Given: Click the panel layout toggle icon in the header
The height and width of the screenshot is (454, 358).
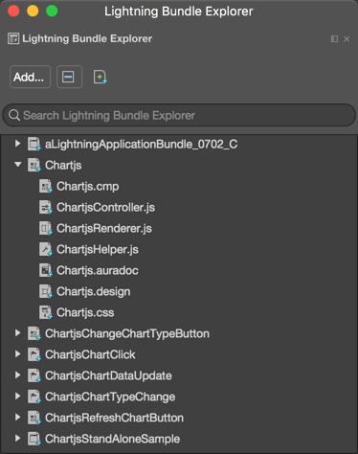Looking at the screenshot, I should 334,39.
